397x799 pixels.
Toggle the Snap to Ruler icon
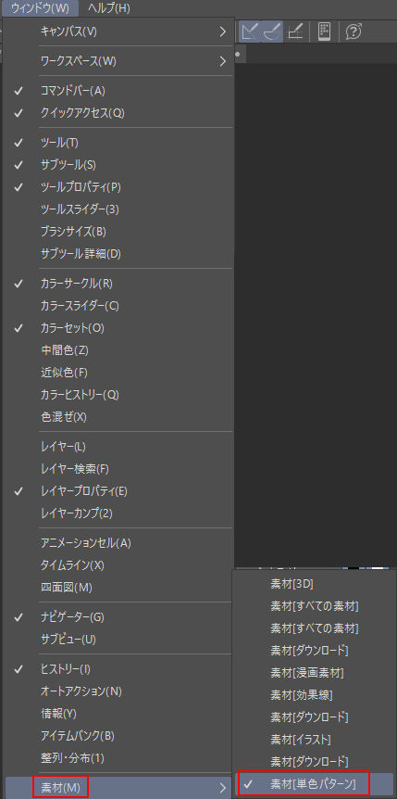251,32
